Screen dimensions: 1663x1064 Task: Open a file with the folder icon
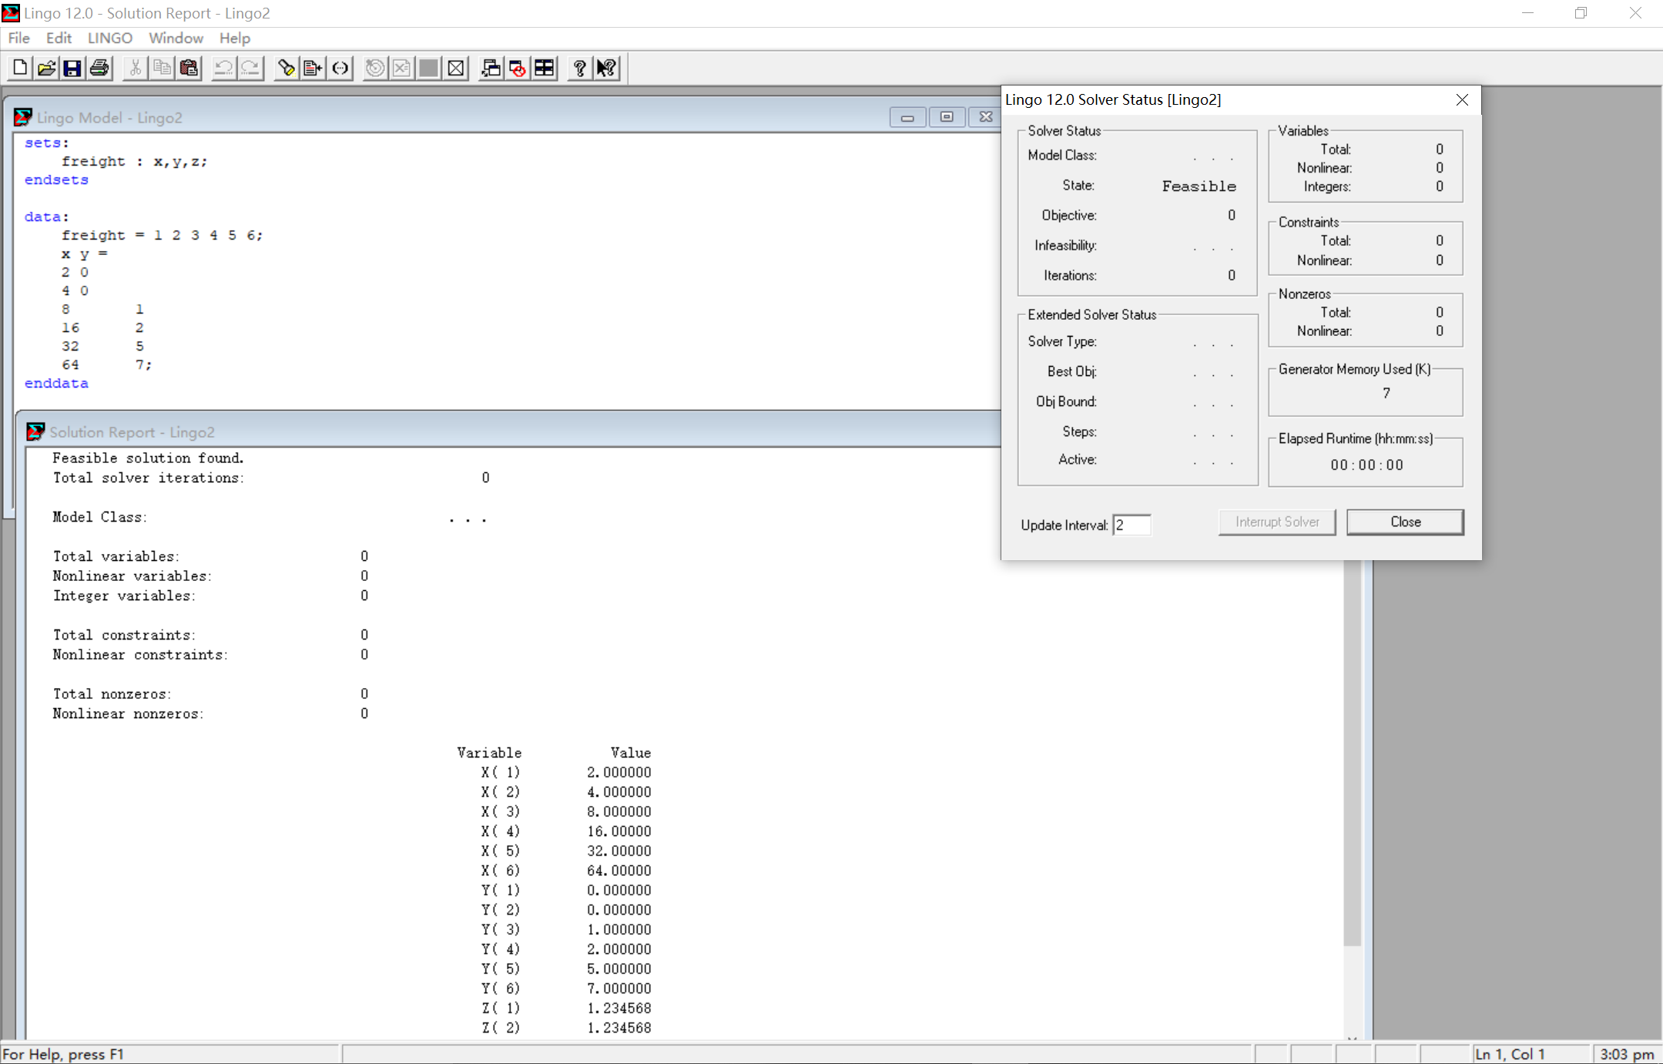46,69
